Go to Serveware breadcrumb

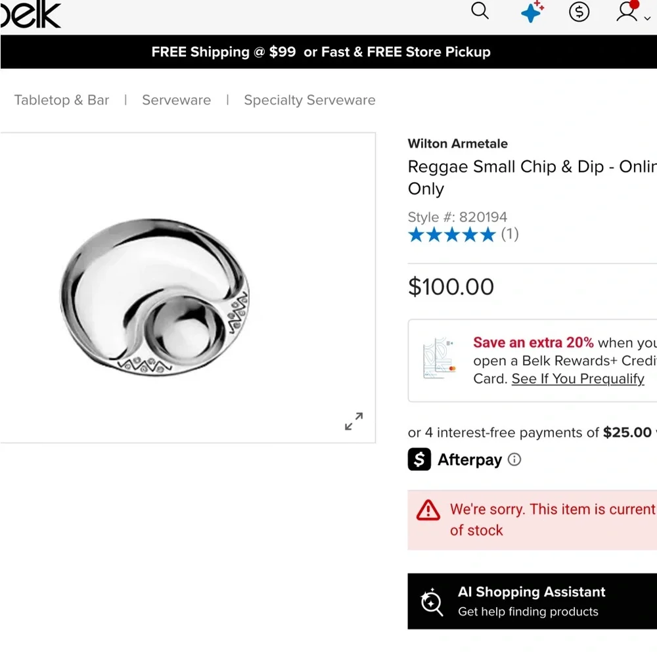click(176, 100)
